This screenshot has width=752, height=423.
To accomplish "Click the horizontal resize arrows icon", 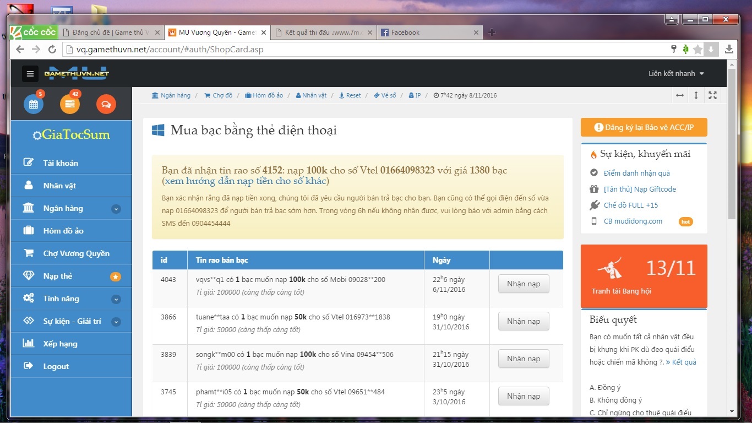I will tap(680, 95).
